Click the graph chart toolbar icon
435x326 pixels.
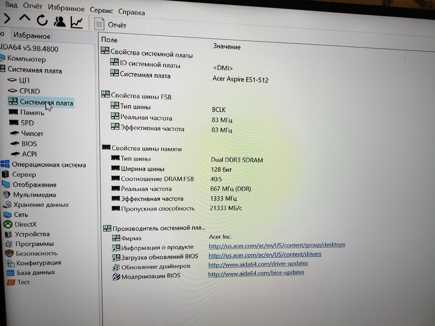76,22
